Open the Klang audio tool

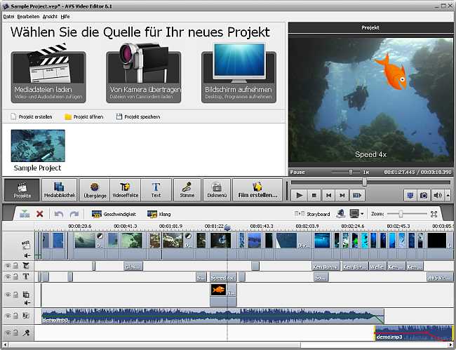159,214
